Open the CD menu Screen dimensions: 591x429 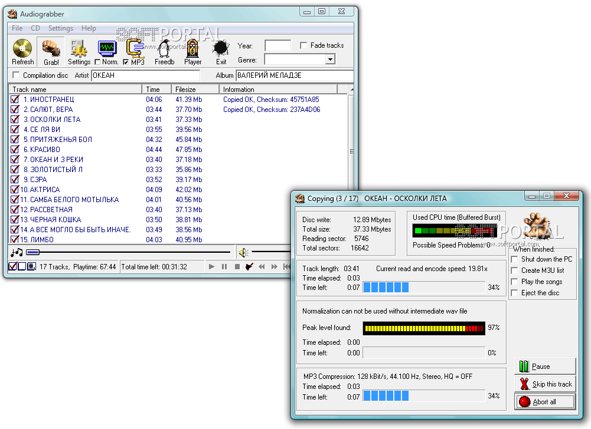(35, 28)
